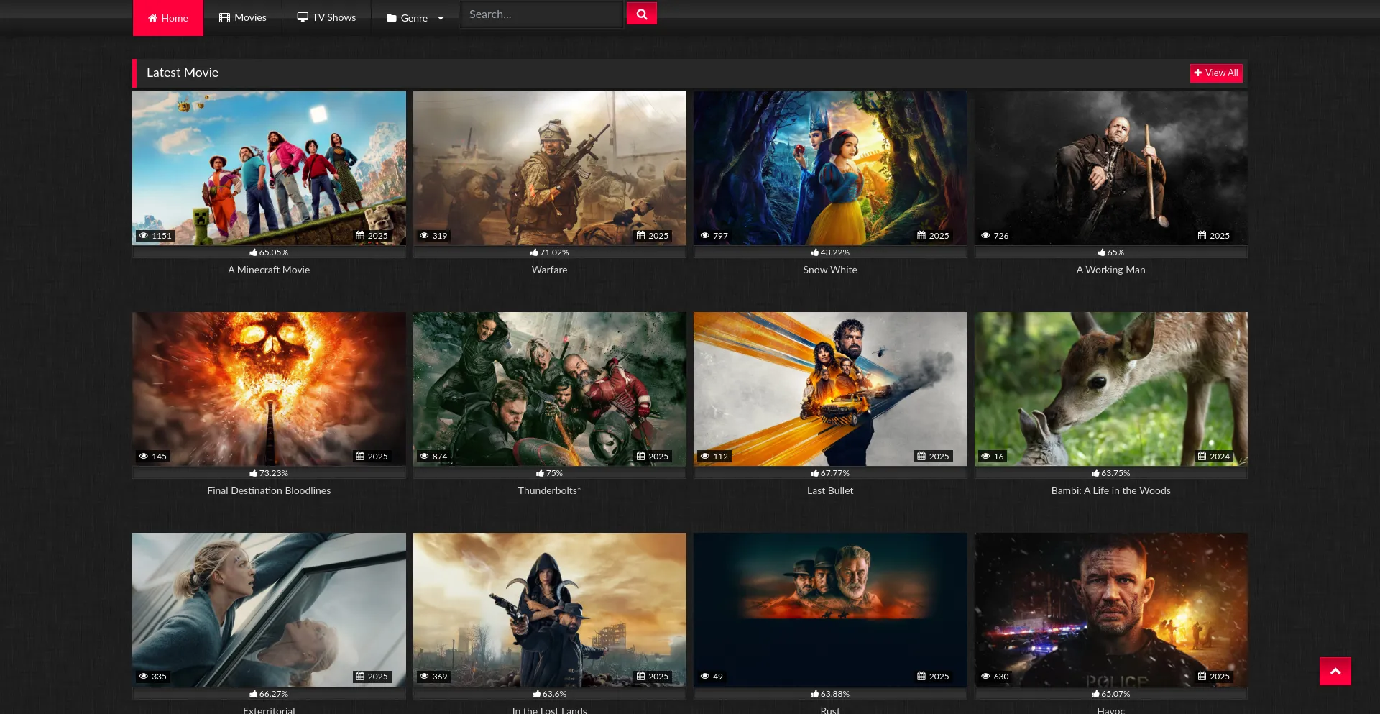Click the Latest Movie section heading
This screenshot has width=1380, height=714.
point(183,73)
